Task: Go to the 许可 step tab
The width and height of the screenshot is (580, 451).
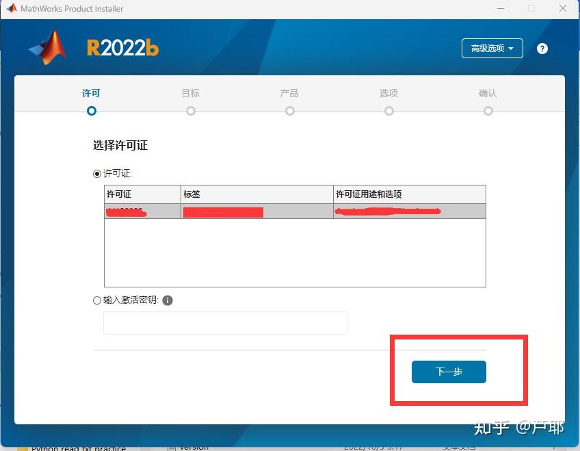Action: click(91, 93)
